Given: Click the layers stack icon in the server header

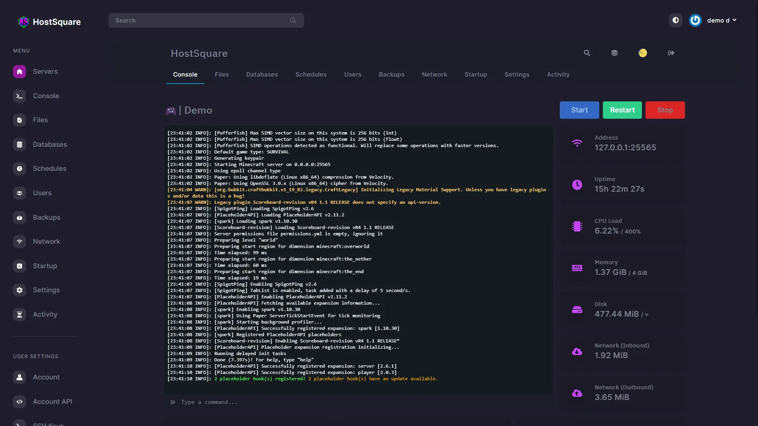Looking at the screenshot, I should coord(614,53).
